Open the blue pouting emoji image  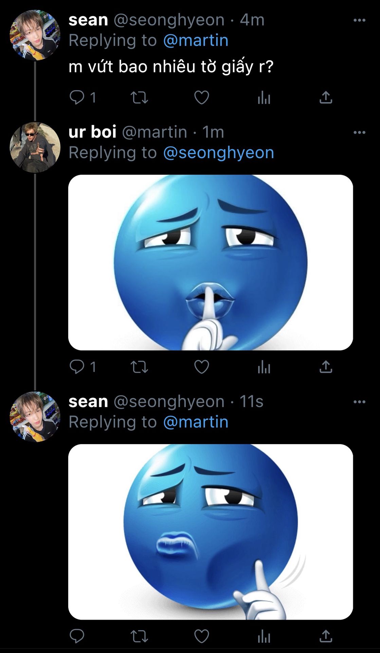point(211,532)
